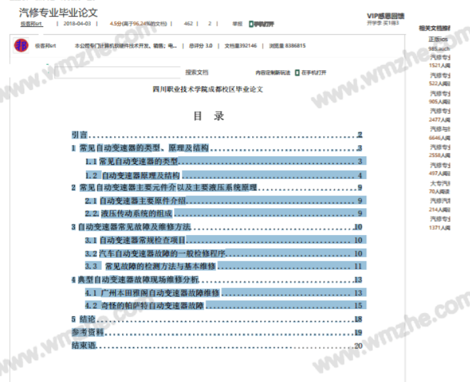Select the 参考资料 contents entry
Screen dimensions: 470x382
217,332
